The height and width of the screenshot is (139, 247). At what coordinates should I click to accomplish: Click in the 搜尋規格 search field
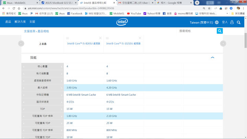click(197, 31)
